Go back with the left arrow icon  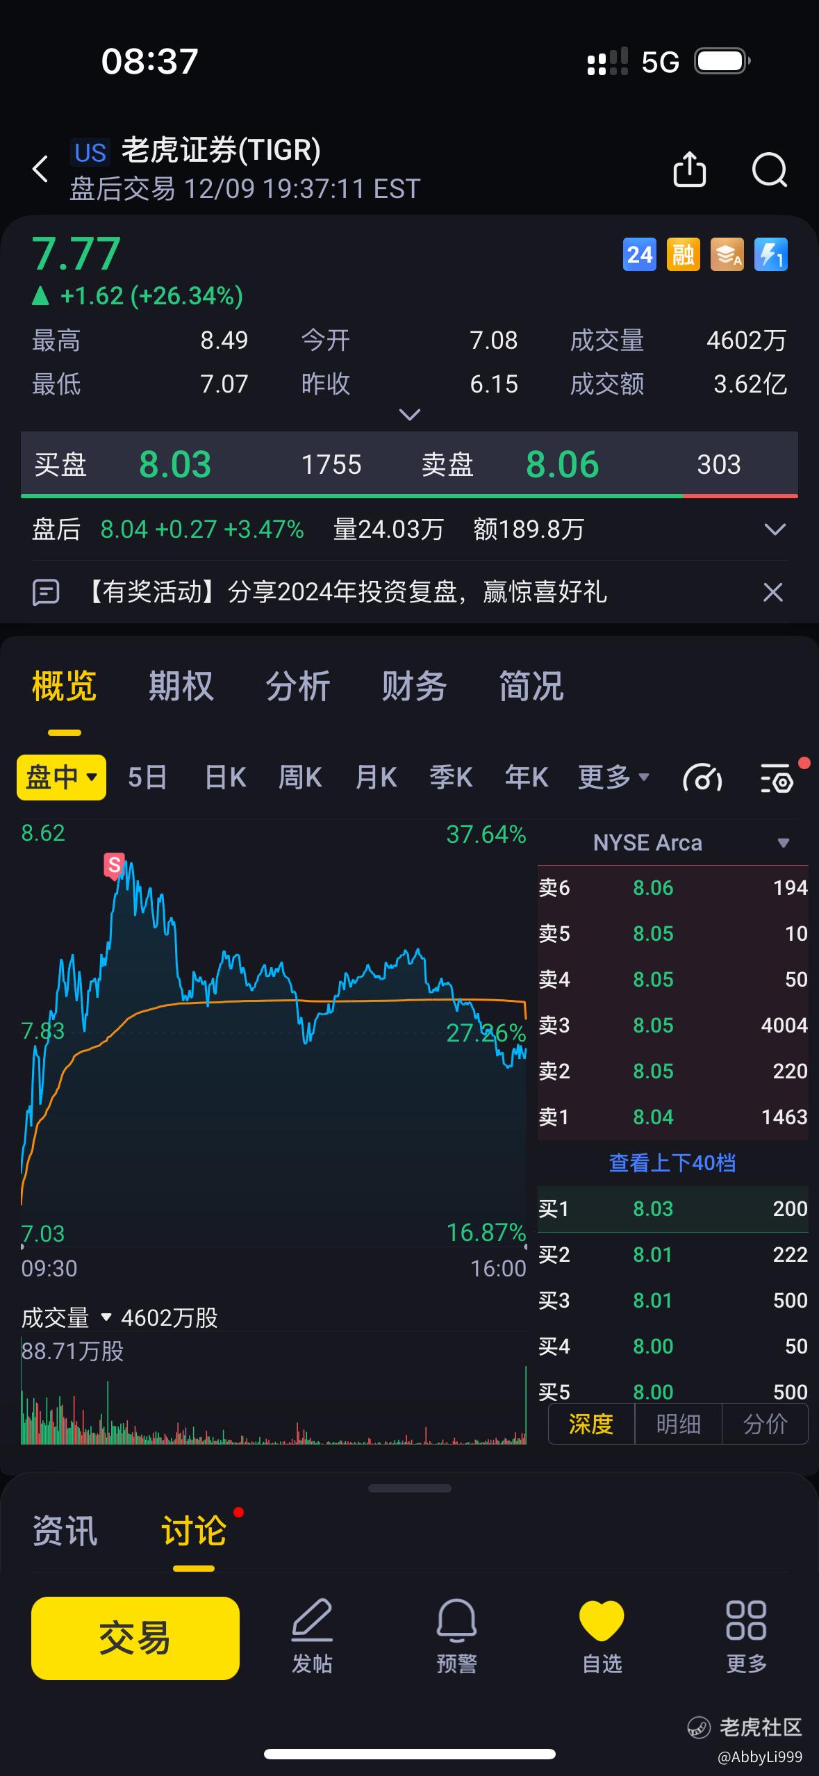pyautogui.click(x=40, y=169)
